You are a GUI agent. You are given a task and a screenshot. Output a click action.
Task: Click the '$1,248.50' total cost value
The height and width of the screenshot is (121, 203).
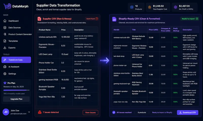158,6
